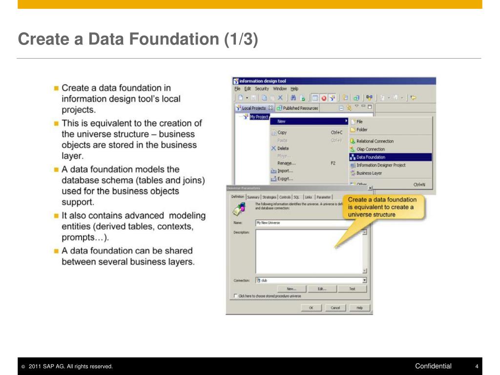Image resolution: width=500 pixels, height=375 pixels.
Task: Click the Delete X icon in context menu
Action: tap(273, 148)
